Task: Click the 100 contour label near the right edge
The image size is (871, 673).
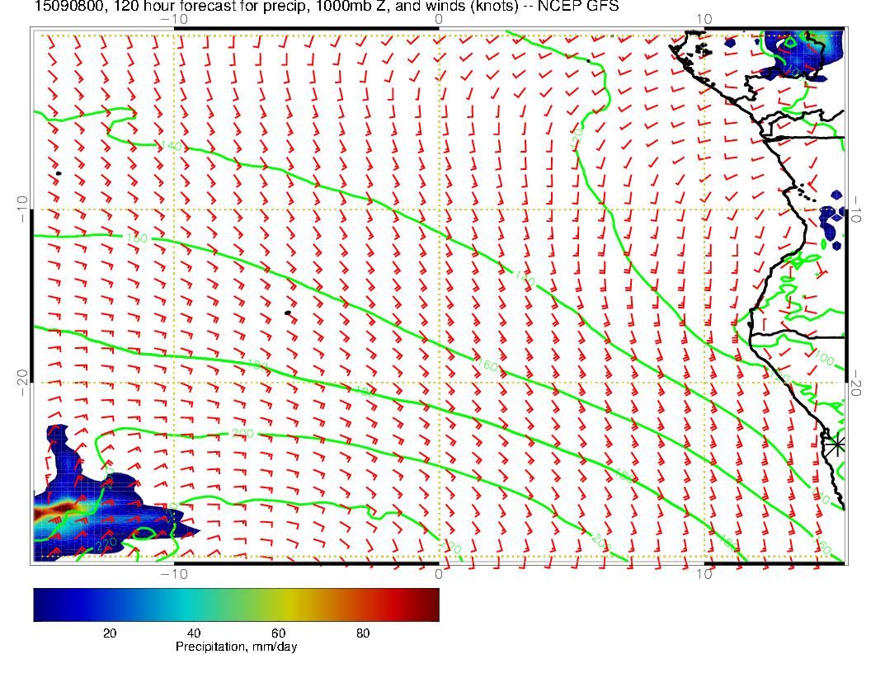Action: click(825, 359)
